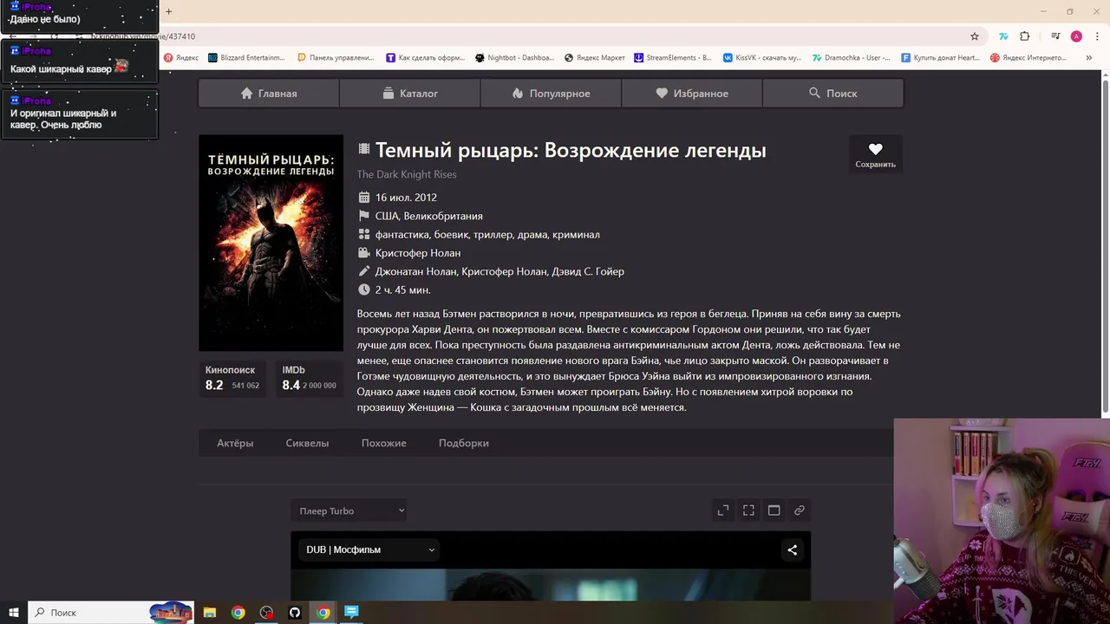Click the webcam overlay of the streamer
The width and height of the screenshot is (1110, 624).
(x=1002, y=520)
